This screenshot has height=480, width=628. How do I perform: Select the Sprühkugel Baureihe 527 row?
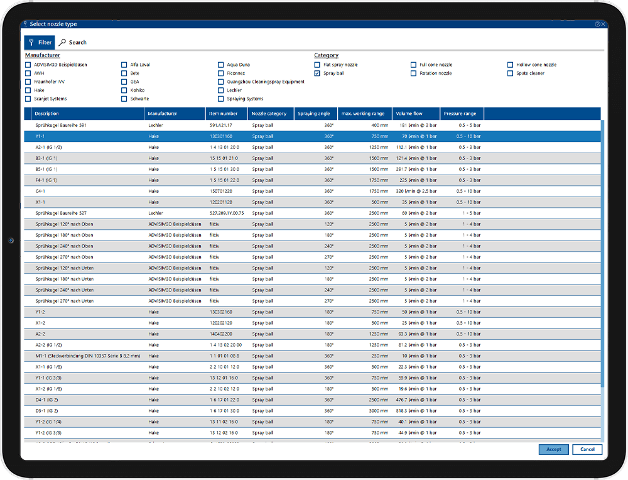312,214
